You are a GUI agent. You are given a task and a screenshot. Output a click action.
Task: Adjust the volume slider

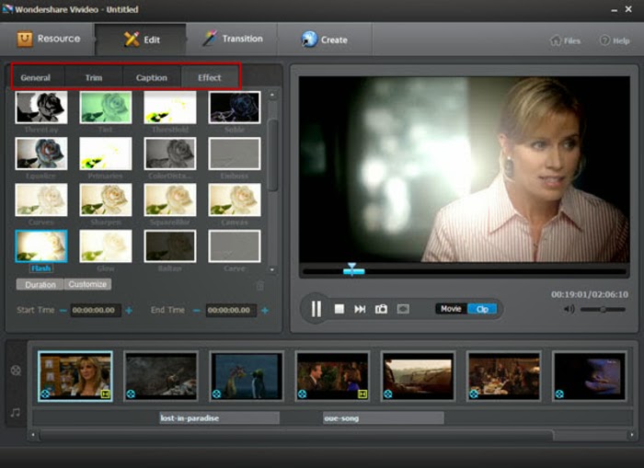point(603,310)
